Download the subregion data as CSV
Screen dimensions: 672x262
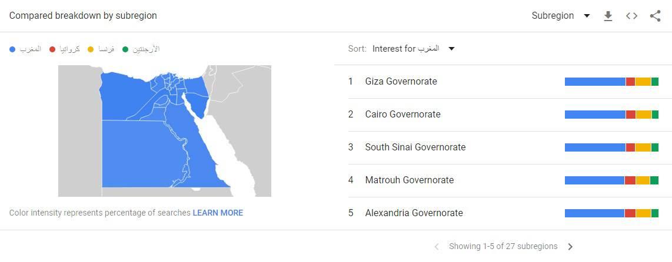(608, 16)
